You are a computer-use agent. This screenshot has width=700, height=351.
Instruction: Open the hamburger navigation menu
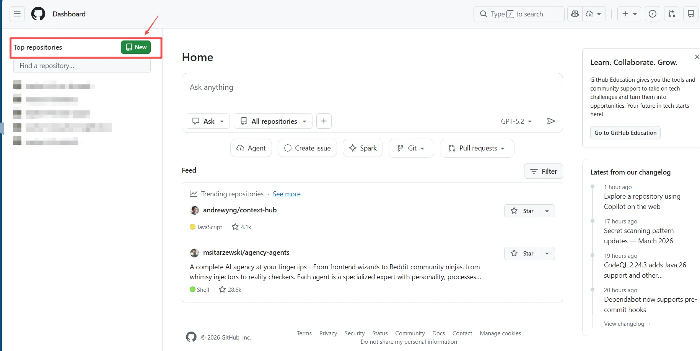[x=17, y=14]
